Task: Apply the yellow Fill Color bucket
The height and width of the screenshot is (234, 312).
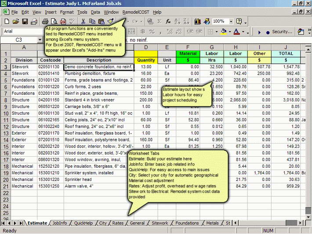Action: click(224, 32)
